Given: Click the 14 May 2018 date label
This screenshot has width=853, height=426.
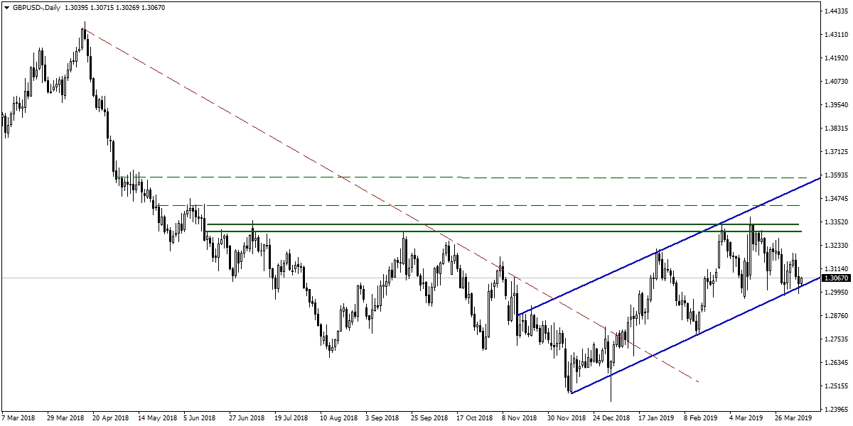Looking at the screenshot, I should point(157,419).
